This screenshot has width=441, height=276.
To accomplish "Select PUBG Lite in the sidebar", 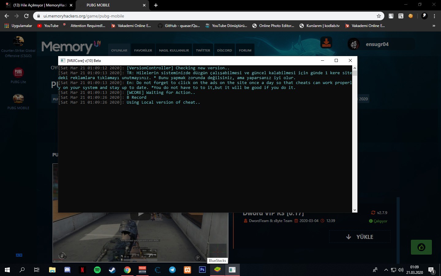I will click(18, 75).
